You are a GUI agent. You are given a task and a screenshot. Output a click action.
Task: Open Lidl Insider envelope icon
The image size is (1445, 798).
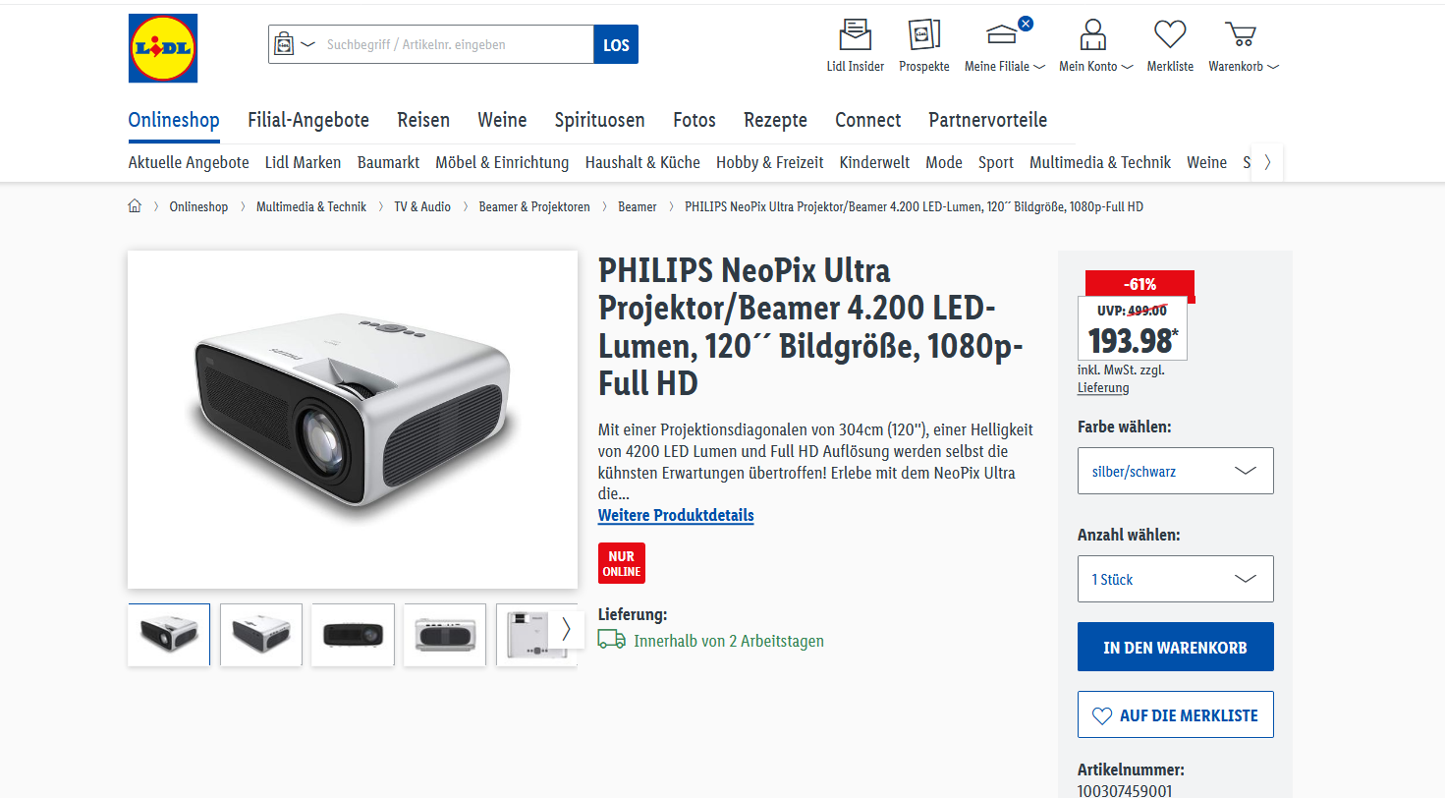(x=855, y=35)
